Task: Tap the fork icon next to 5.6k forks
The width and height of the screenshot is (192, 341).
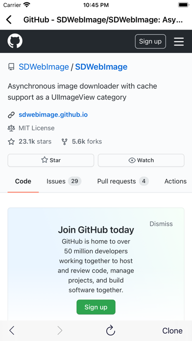Action: coord(64,142)
